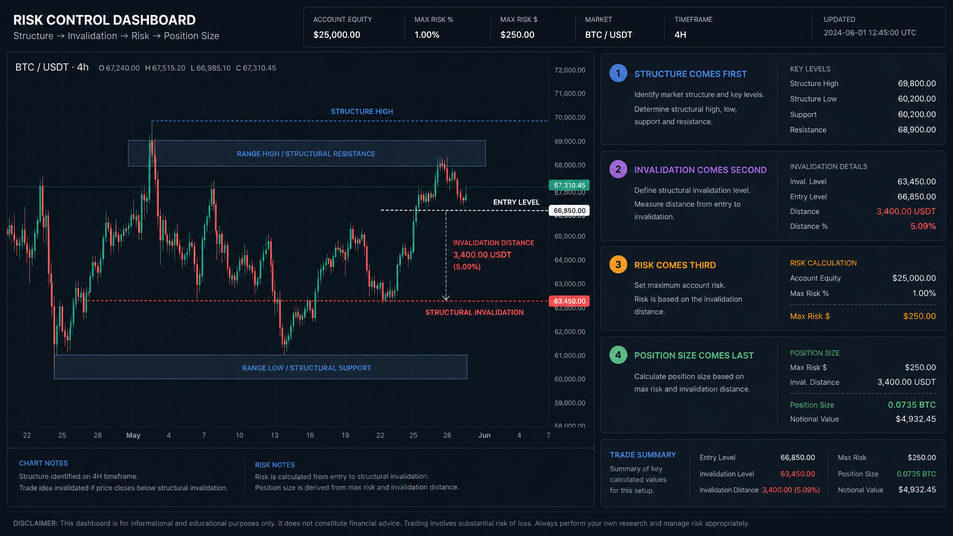Viewport: 953px width, 536px height.
Task: Click the orange Max Risk $ $250.00 result
Action: pos(919,316)
